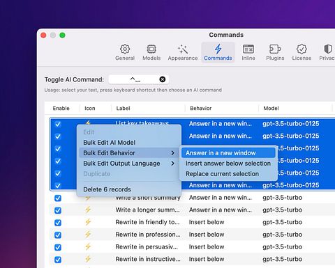Open the Models chip icon
The width and height of the screenshot is (335, 268).
coord(151,49)
